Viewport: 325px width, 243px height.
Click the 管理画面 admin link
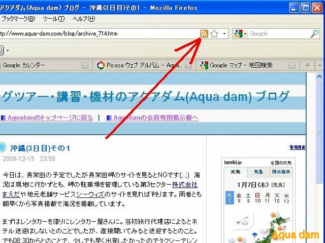[298, 147]
